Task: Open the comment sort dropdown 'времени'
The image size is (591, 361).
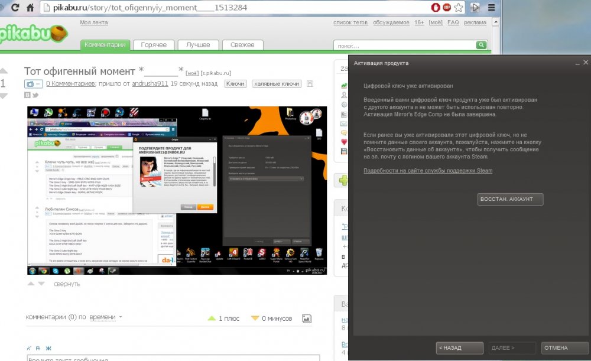Action: pos(102,317)
